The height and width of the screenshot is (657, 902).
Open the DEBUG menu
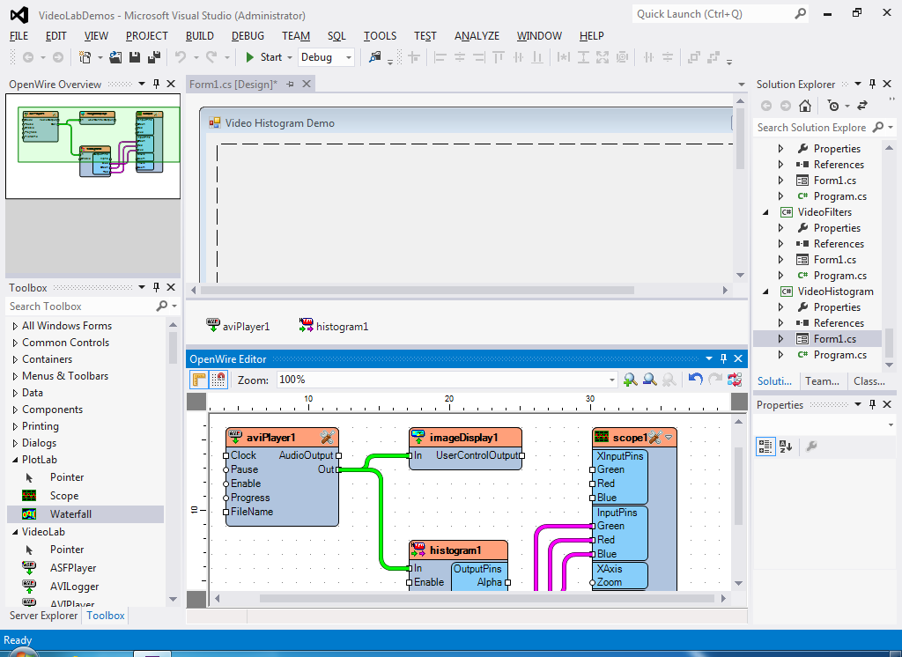click(x=248, y=36)
